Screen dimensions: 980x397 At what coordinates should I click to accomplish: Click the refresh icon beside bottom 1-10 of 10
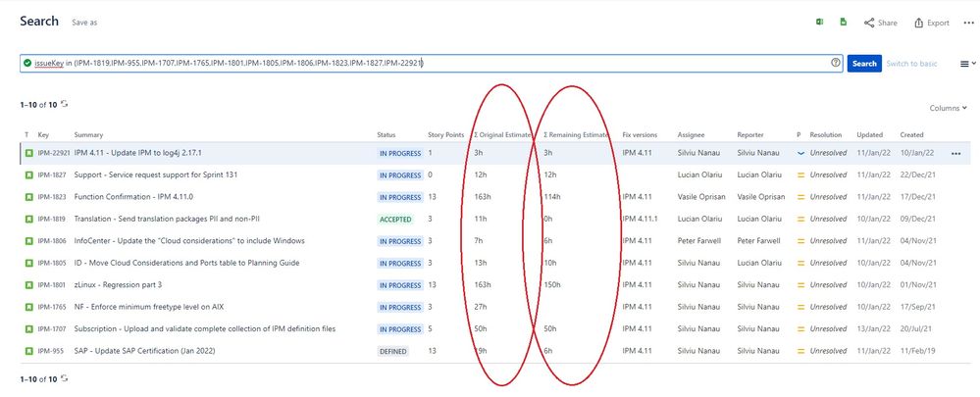[65, 378]
